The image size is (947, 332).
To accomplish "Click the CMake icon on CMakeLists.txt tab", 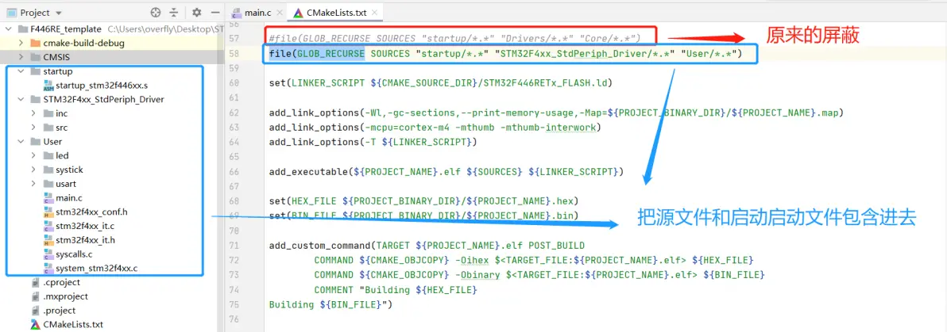I will 298,12.
